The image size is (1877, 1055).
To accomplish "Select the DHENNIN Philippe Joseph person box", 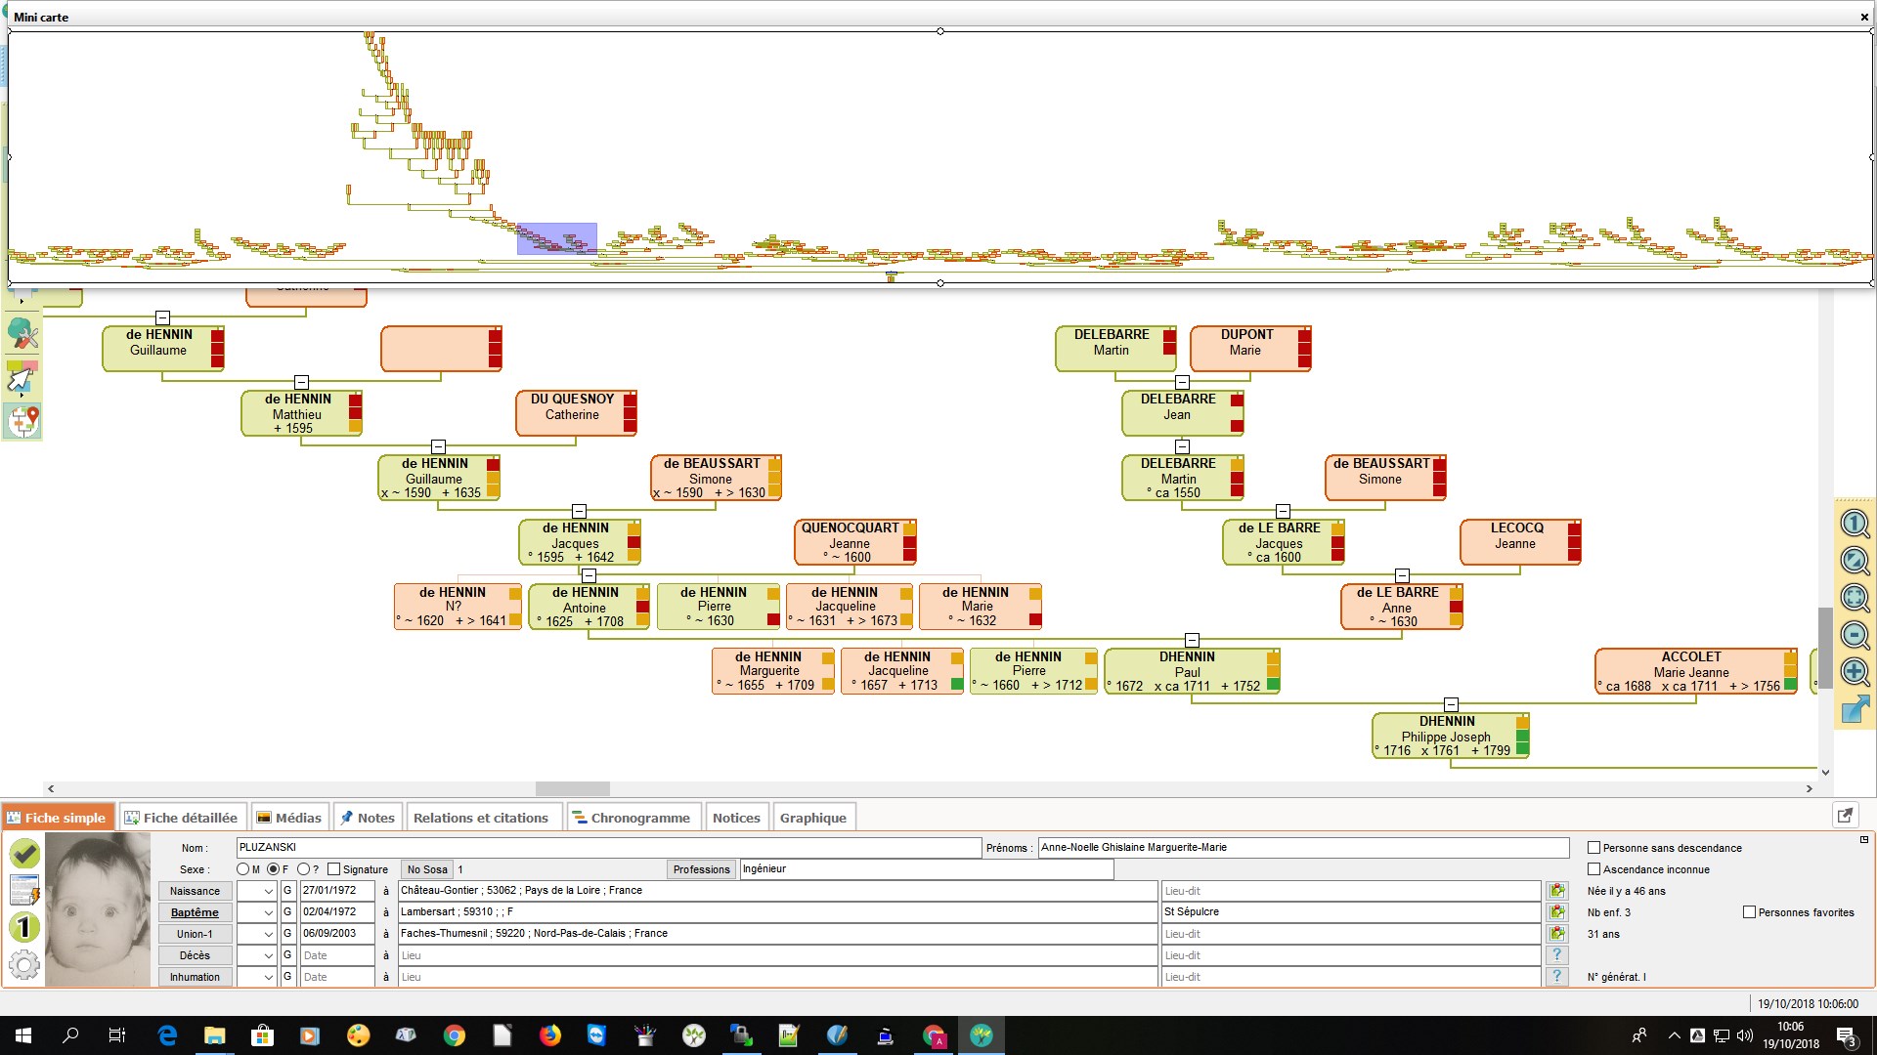I will coord(1447,737).
